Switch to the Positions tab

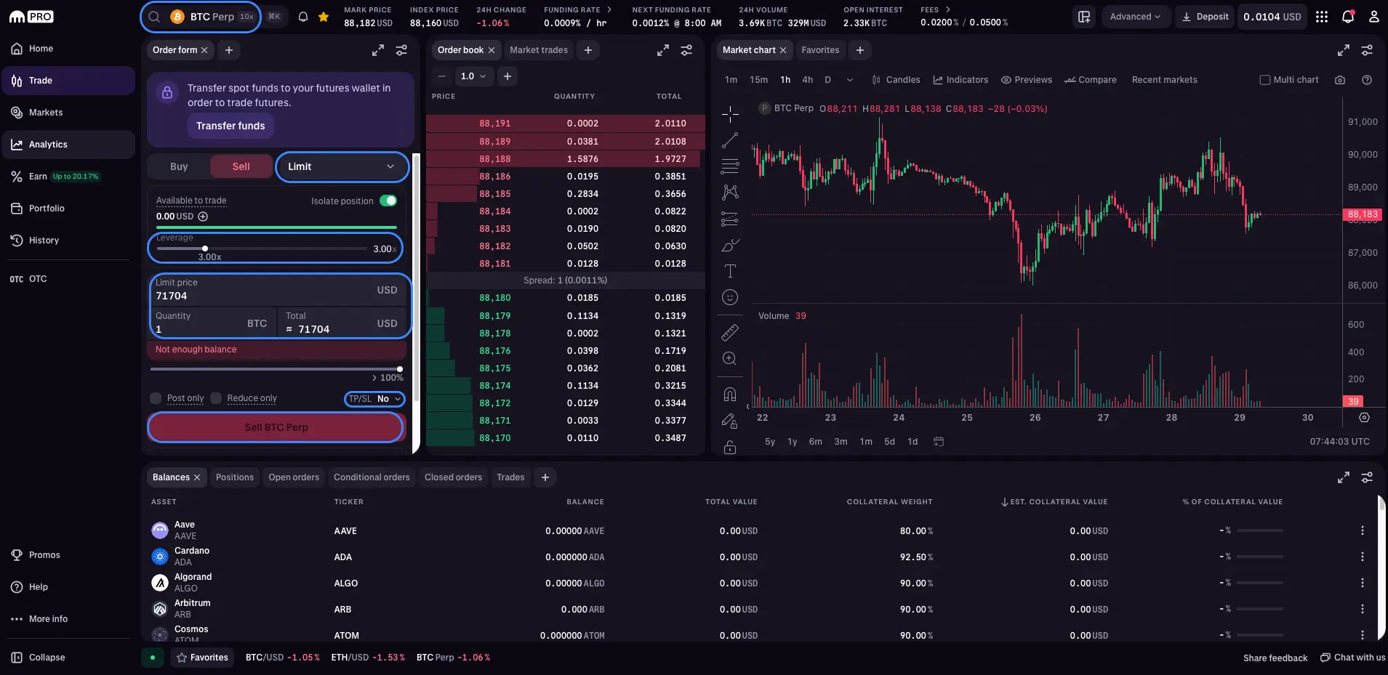pos(234,477)
